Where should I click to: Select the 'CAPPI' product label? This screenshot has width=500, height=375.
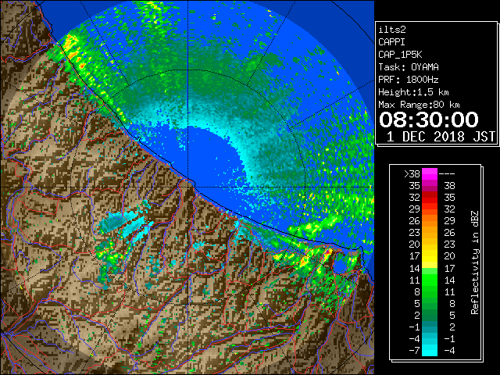391,42
